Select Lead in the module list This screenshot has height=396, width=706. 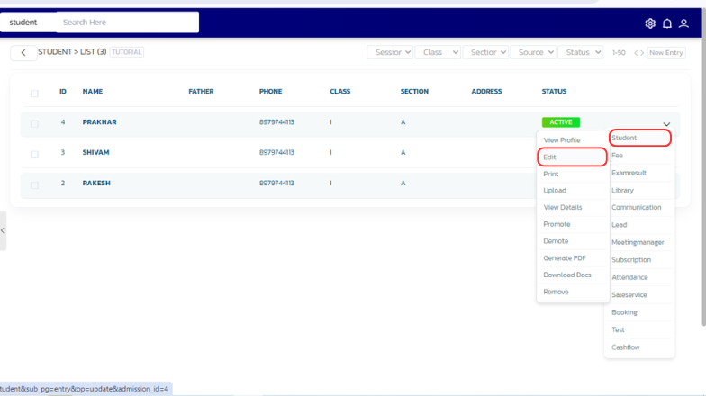click(x=620, y=225)
